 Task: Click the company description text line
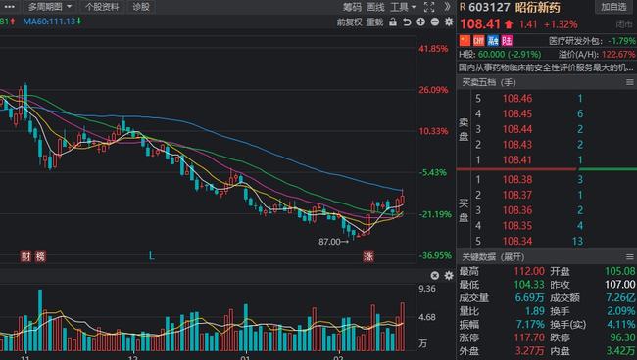546,67
